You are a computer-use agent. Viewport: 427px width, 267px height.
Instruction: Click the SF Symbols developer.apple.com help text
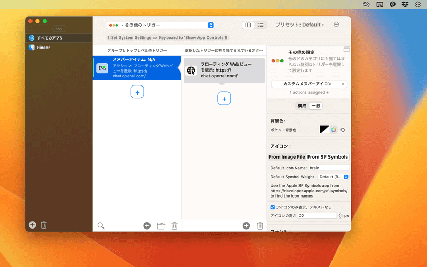(309, 191)
